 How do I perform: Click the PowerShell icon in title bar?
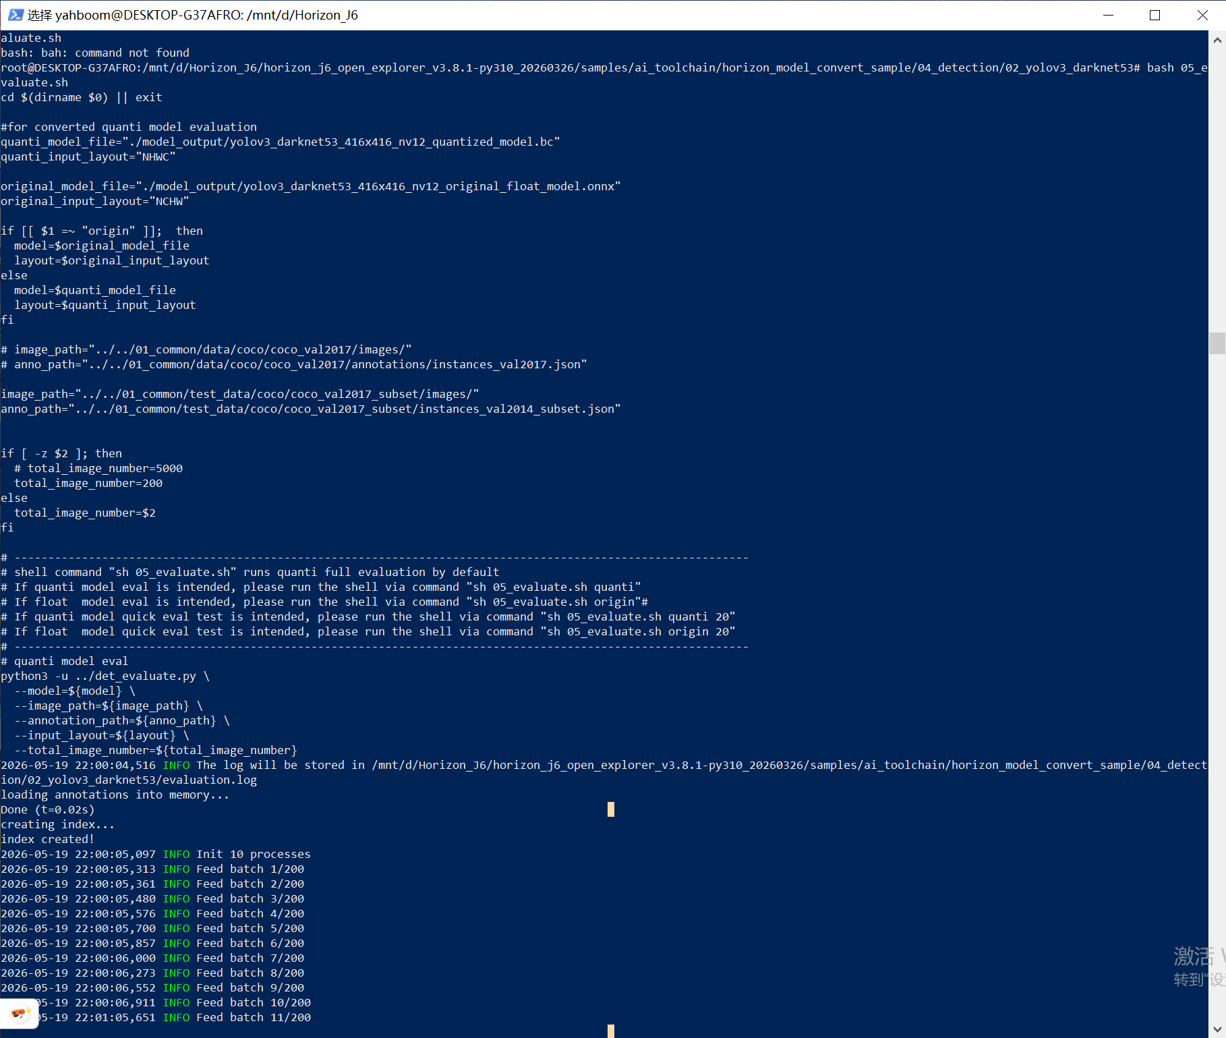point(16,15)
